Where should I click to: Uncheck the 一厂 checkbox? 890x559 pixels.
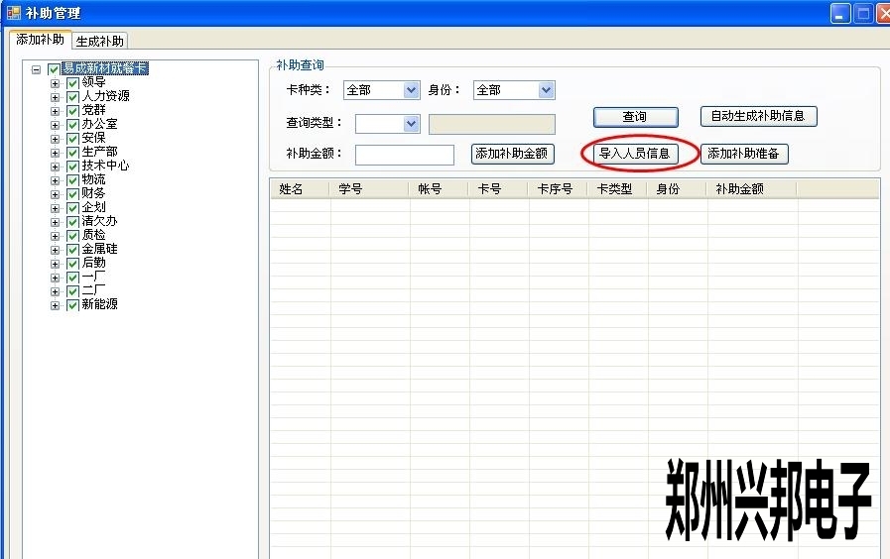[x=72, y=278]
